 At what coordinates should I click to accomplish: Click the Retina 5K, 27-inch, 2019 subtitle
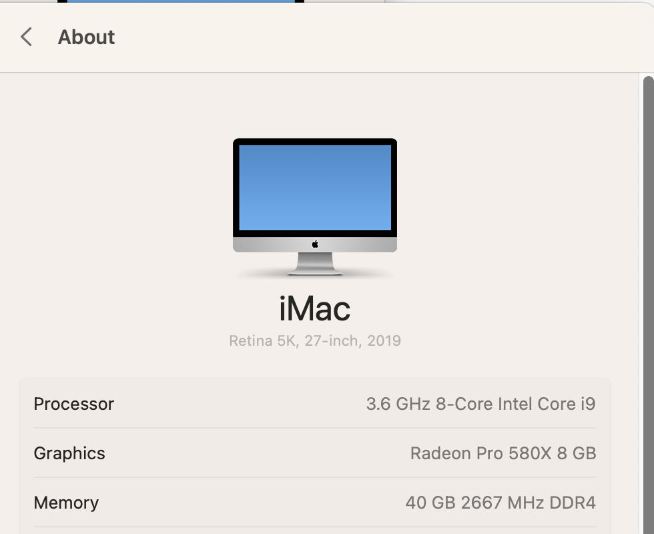pos(315,340)
